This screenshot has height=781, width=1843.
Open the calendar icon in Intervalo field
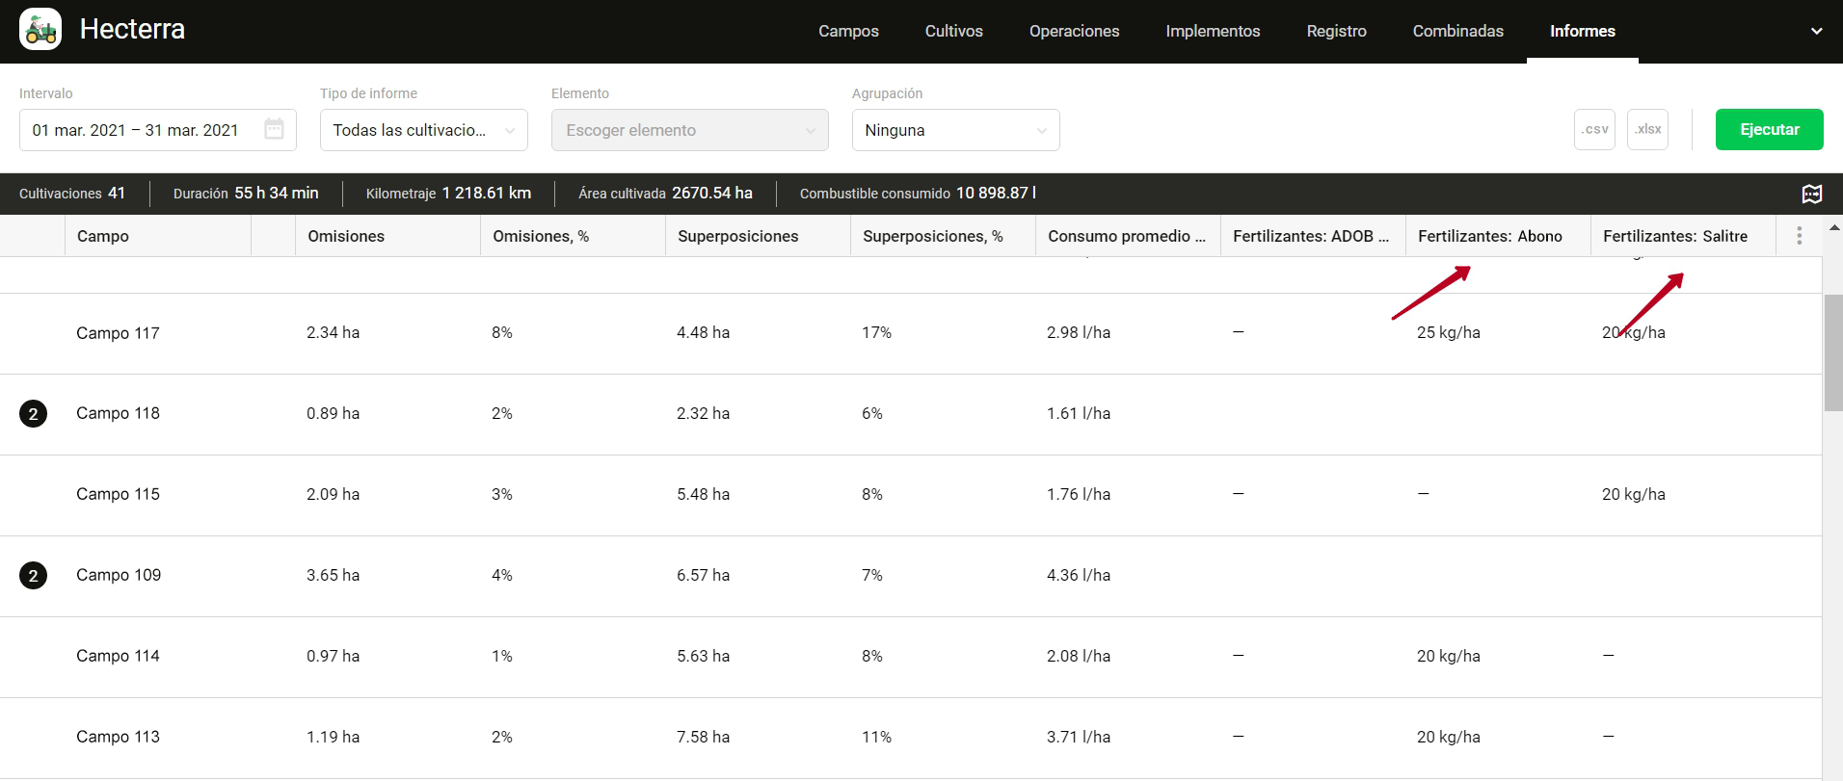[x=275, y=129]
